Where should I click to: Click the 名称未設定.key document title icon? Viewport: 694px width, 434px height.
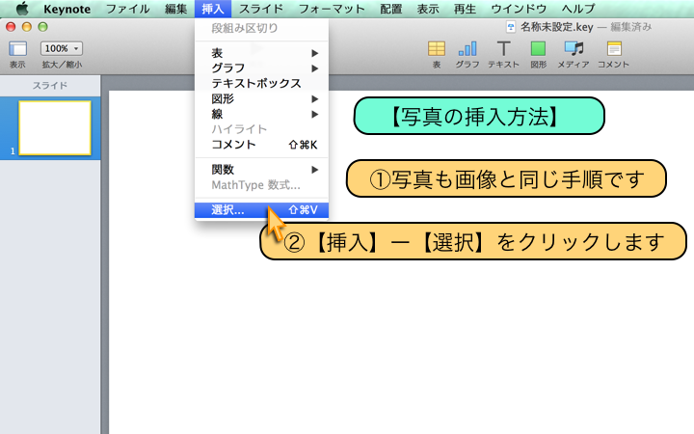coord(511,27)
